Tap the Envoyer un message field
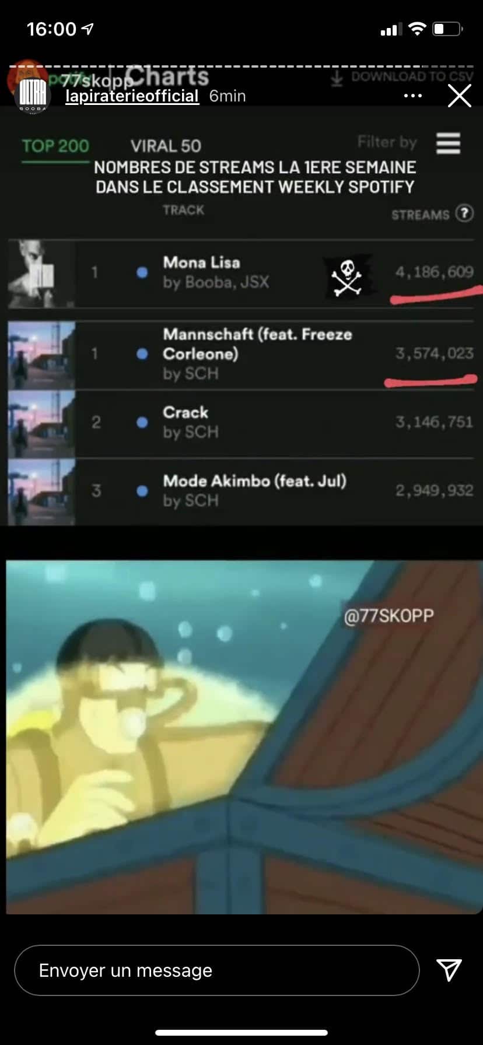This screenshot has height=1045, width=483. click(216, 970)
